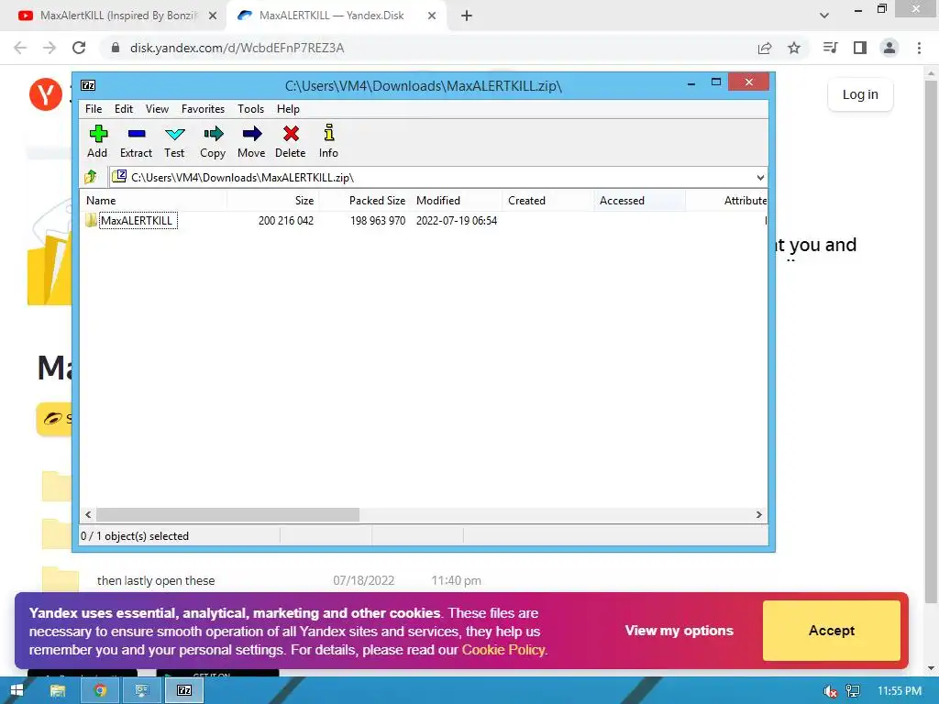Sort by Accessed column header
This screenshot has height=704, width=939.
[x=639, y=201]
